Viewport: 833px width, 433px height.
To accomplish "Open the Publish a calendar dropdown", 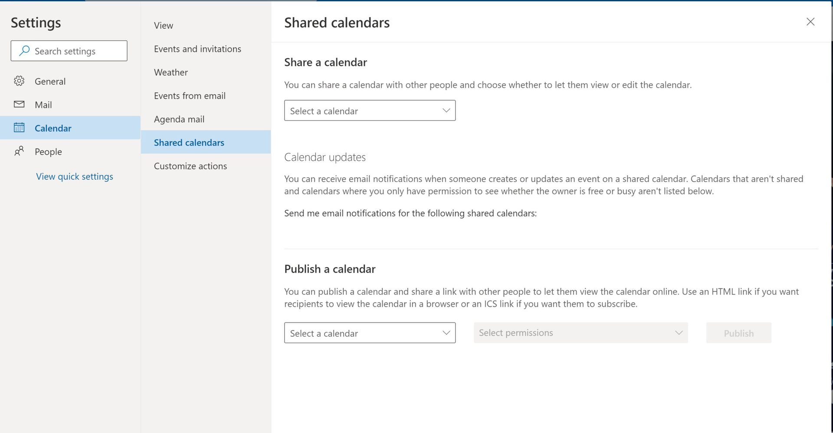I will point(369,333).
